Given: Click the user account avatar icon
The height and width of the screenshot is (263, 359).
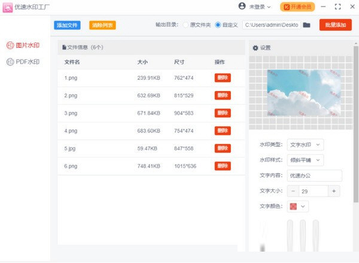Looking at the screenshot, I should coord(242,7).
